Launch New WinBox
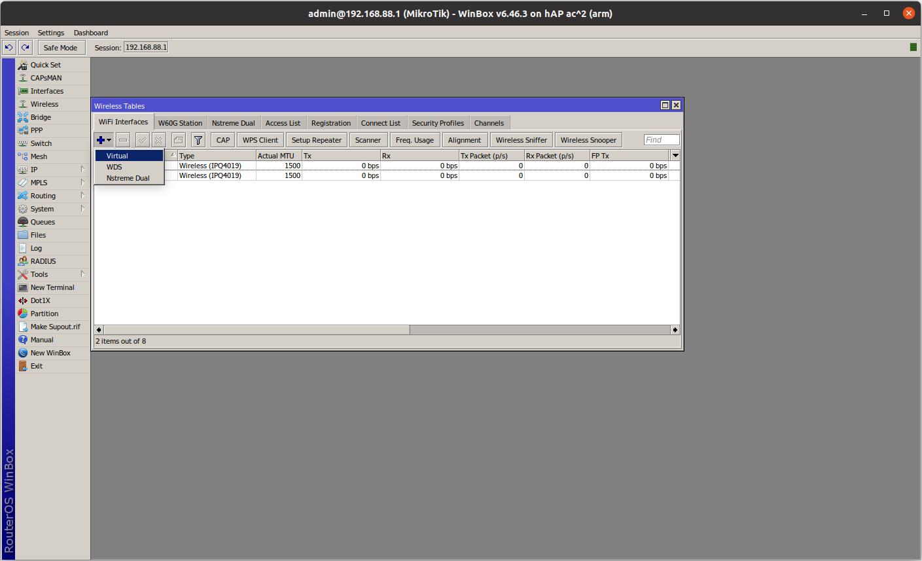 pos(50,353)
